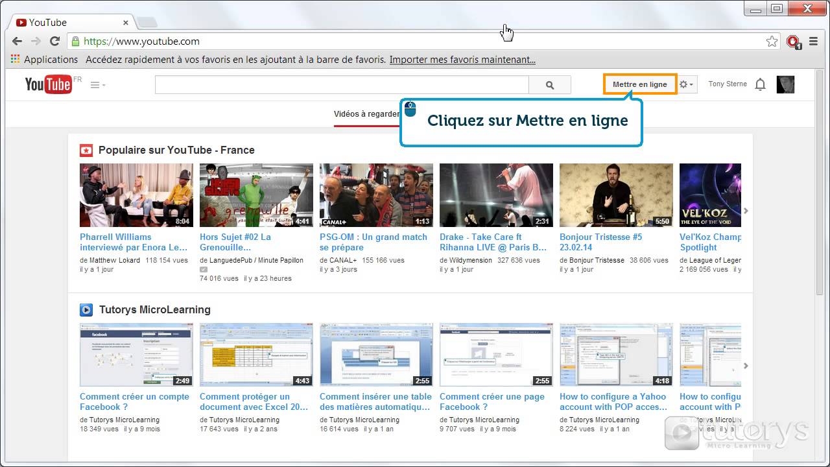
Task: Open the user avatar picture
Action: point(785,84)
